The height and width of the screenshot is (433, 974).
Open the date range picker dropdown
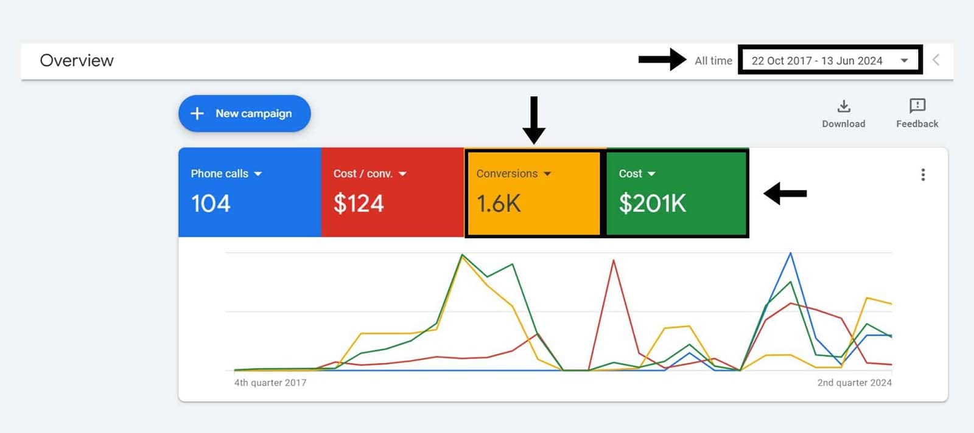pos(904,61)
